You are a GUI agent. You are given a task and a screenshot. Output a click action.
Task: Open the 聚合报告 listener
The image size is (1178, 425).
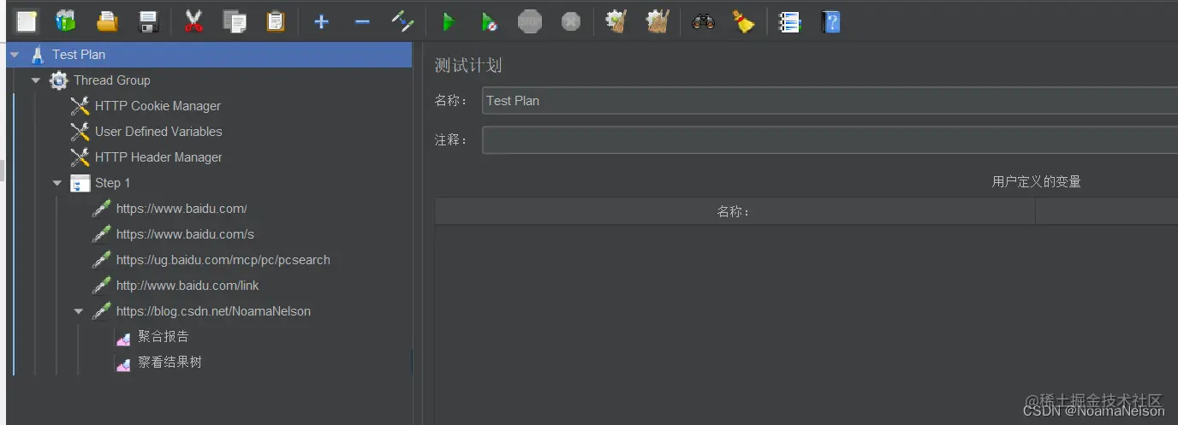pos(164,337)
